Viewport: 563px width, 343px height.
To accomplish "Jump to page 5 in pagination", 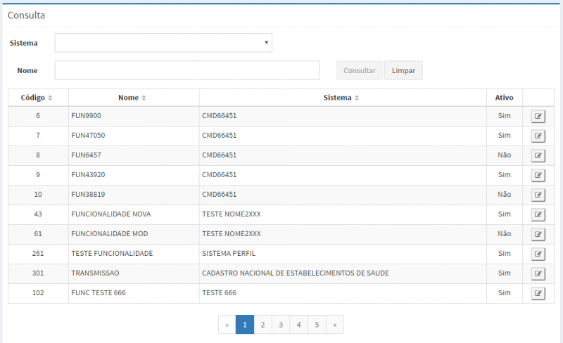I will coord(317,325).
